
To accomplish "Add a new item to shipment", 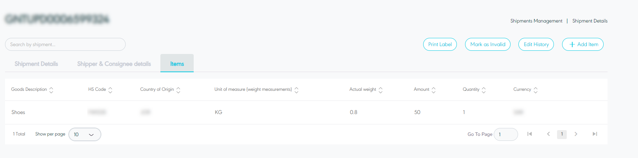I will [583, 44].
